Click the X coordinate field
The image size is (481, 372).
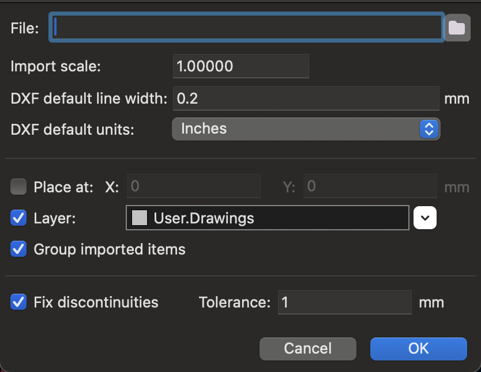[x=194, y=187]
